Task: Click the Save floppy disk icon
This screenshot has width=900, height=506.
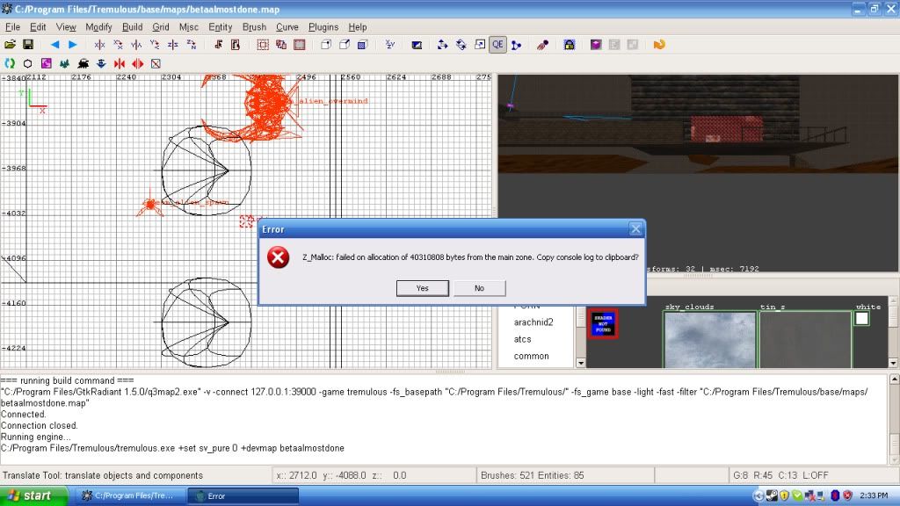Action: point(28,45)
